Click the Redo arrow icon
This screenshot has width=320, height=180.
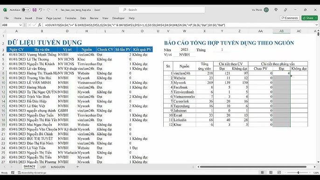coord(49,10)
